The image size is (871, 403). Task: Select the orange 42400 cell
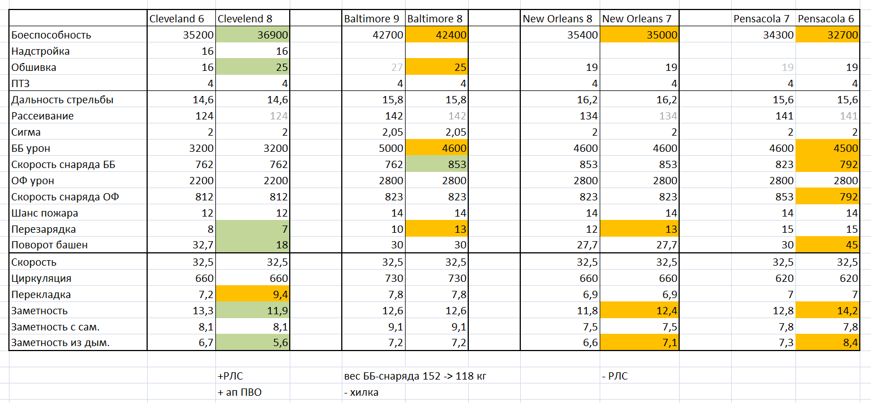point(436,35)
